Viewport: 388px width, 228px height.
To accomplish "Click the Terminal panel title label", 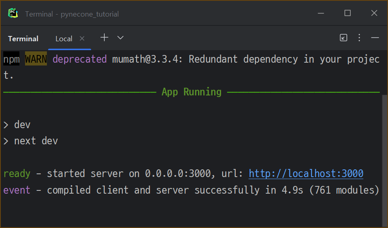I will [23, 39].
